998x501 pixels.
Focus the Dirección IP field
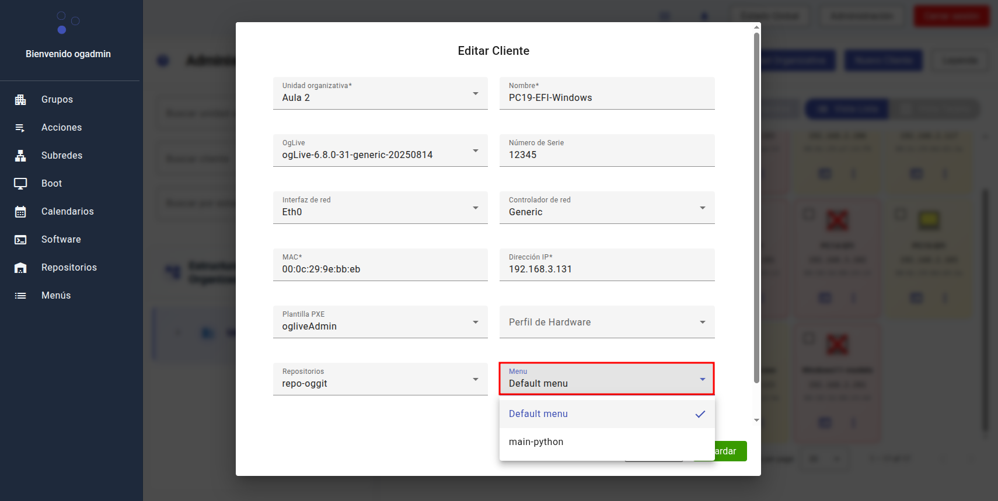(606, 269)
